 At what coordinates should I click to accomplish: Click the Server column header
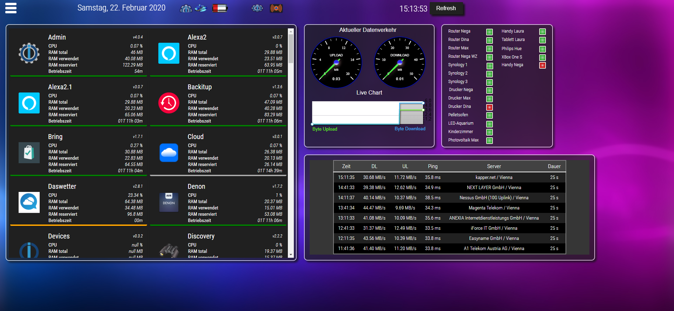coord(494,166)
